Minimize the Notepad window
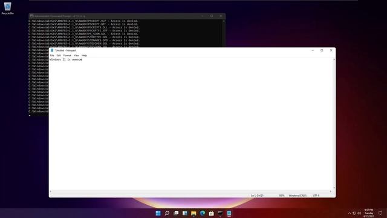 313,50
